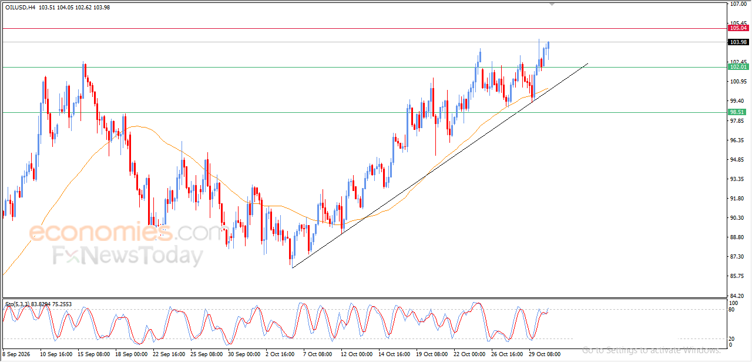Image resolution: width=752 pixels, height=362 pixels.
Task: Click the red horizontal line at 98.51
Action: pos(364,112)
